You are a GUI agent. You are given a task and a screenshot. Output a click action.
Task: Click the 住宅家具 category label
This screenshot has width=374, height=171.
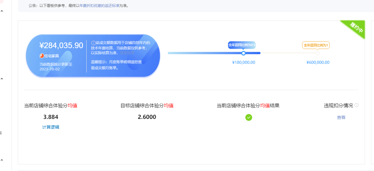[52, 56]
